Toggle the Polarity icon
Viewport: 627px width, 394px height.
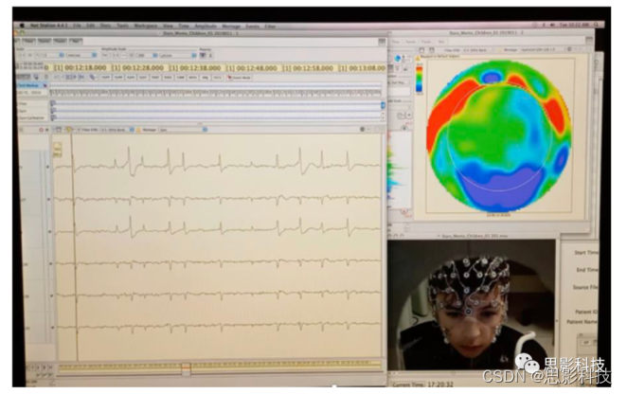tap(203, 55)
